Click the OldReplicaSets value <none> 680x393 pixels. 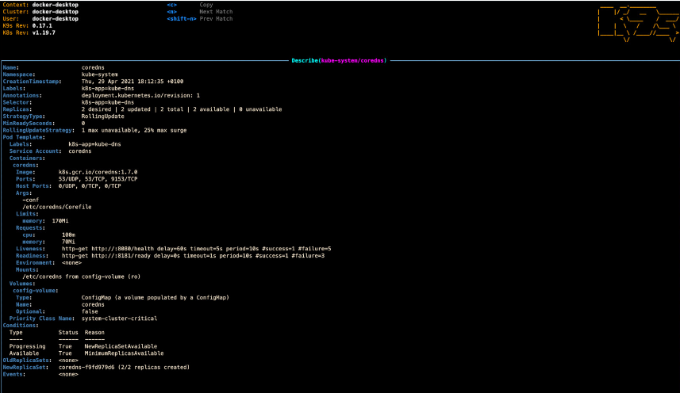tap(68, 360)
